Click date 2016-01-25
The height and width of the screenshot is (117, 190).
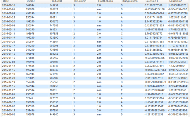pyautogui.click(x=8, y=18)
